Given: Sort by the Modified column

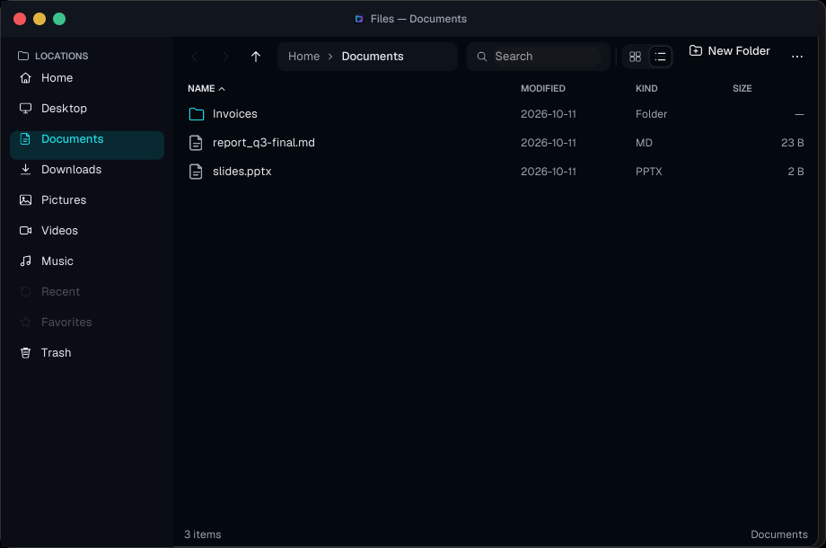Looking at the screenshot, I should click(x=542, y=89).
